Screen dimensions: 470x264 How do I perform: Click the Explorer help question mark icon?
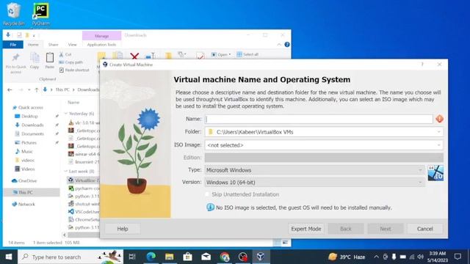287,45
